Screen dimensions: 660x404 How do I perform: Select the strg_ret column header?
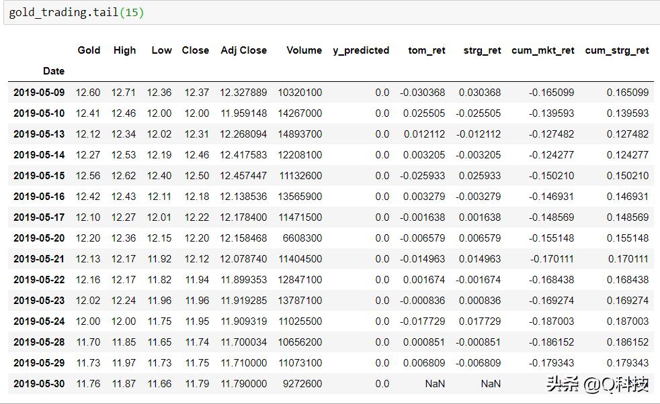click(x=482, y=50)
